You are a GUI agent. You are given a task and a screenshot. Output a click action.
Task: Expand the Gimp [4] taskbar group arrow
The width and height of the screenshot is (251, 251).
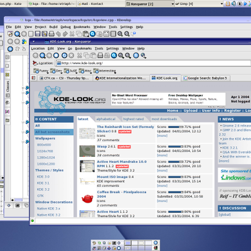[x=222, y=4]
